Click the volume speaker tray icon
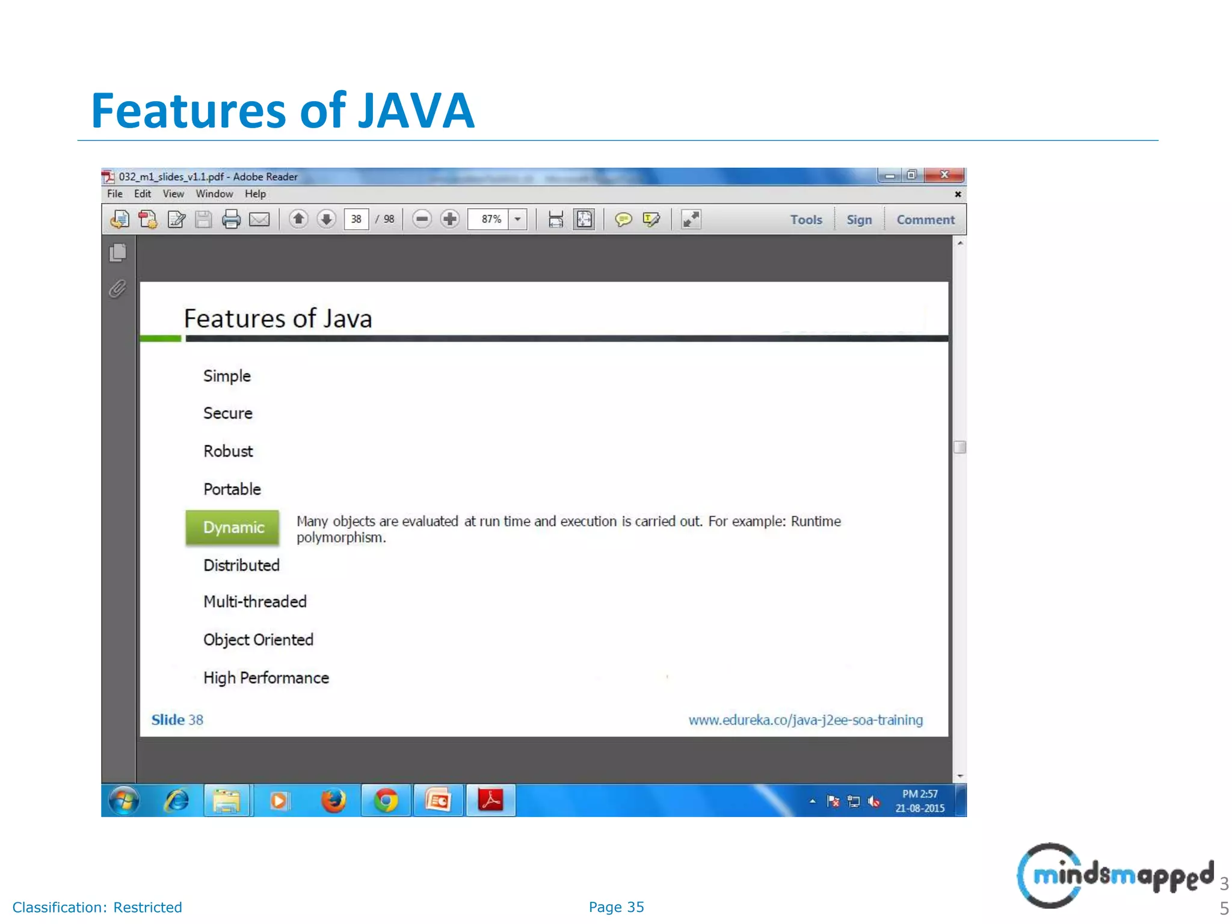Image resolution: width=1232 pixels, height=924 pixels. click(874, 801)
